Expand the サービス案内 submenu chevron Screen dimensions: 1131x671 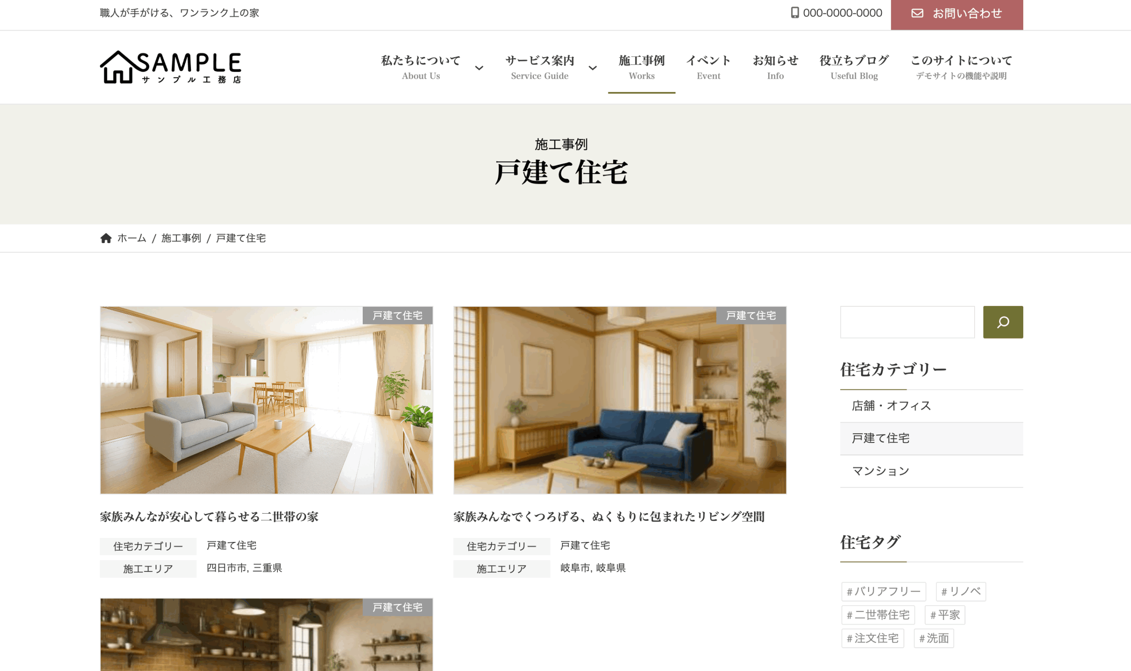592,68
